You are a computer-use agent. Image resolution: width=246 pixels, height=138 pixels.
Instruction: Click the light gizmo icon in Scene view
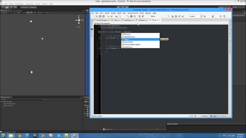click(x=42, y=39)
